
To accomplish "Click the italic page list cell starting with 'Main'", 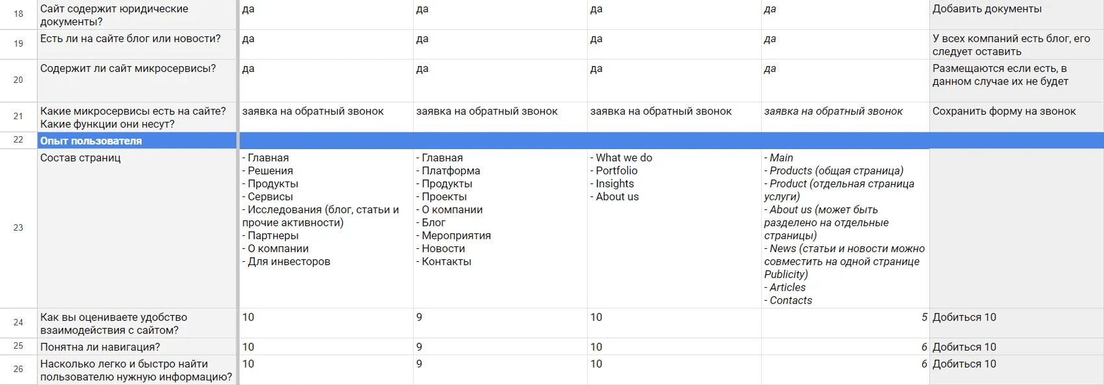I will click(844, 228).
